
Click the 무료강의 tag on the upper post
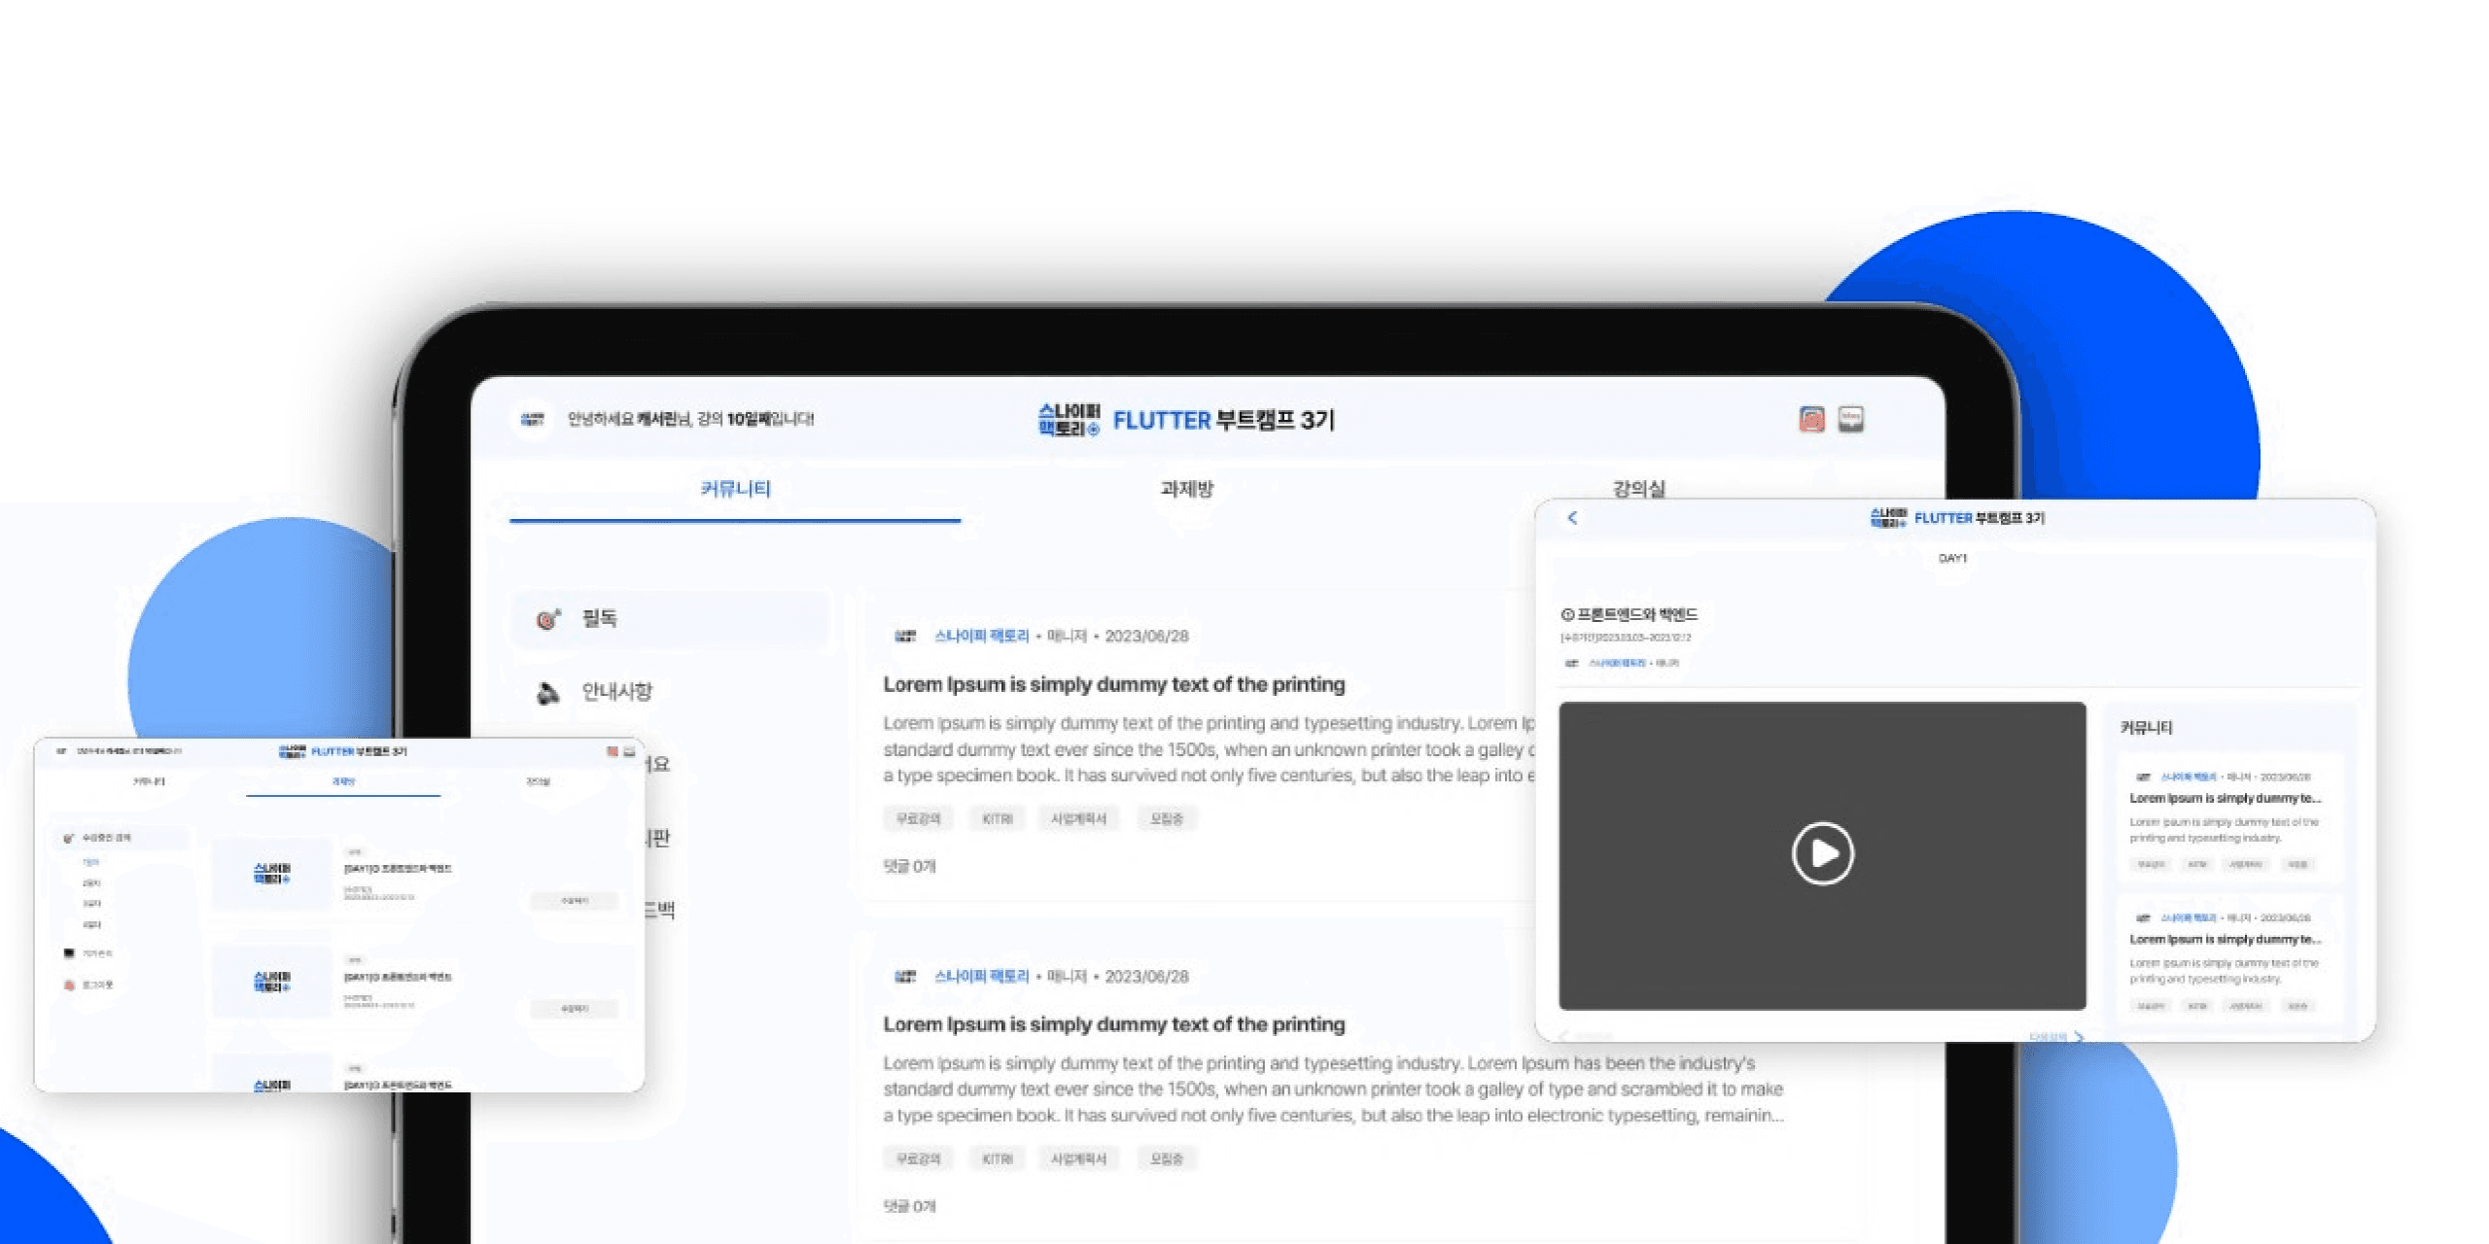click(x=918, y=818)
